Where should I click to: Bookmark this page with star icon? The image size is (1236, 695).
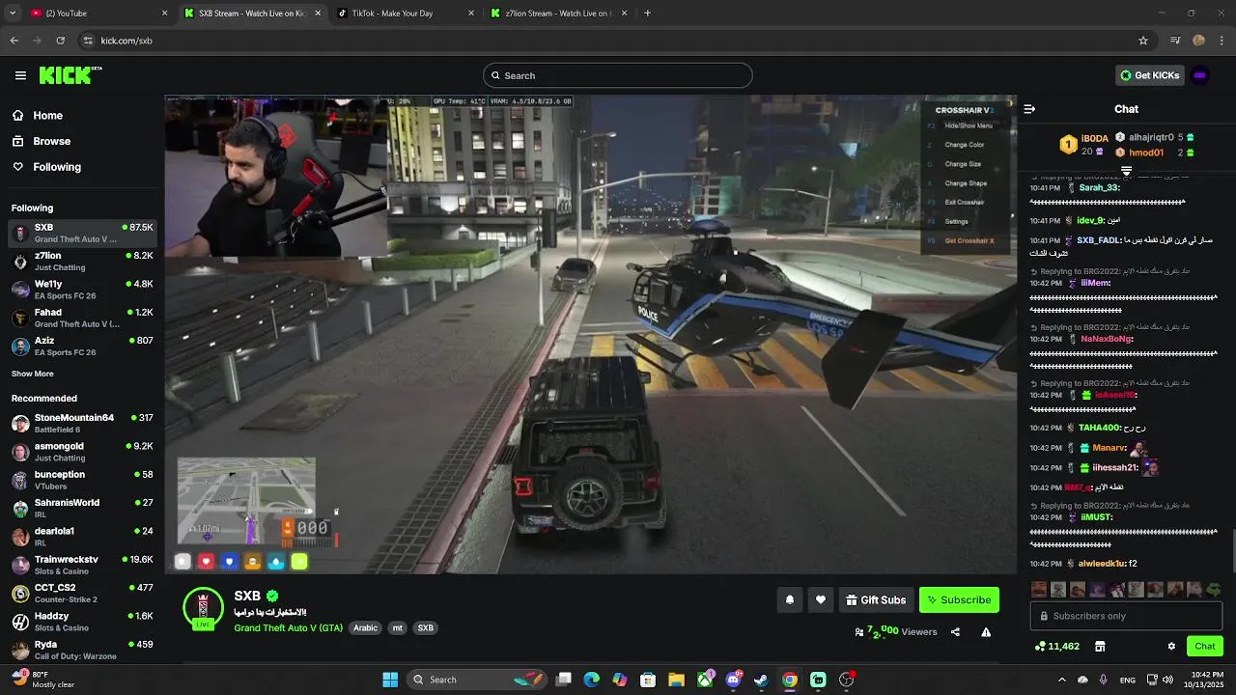tap(1143, 41)
